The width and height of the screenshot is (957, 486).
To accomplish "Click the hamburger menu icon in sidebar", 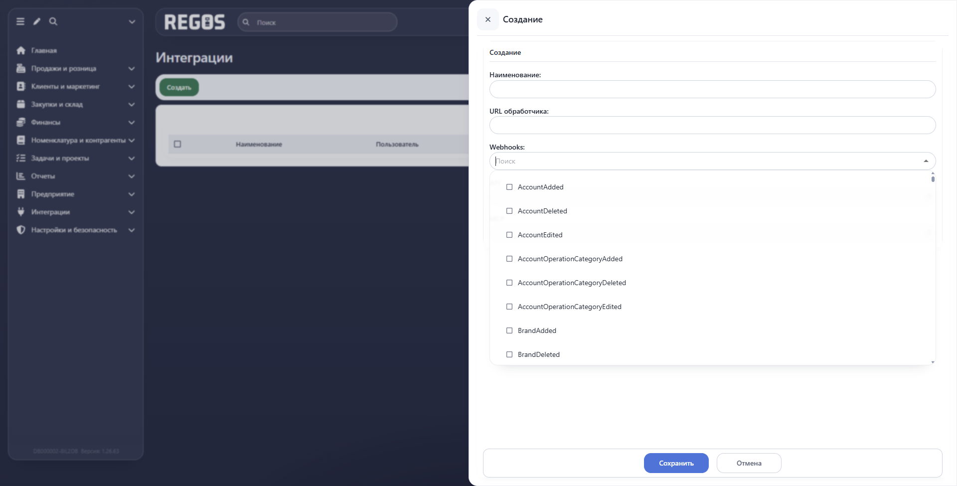I will tap(20, 21).
